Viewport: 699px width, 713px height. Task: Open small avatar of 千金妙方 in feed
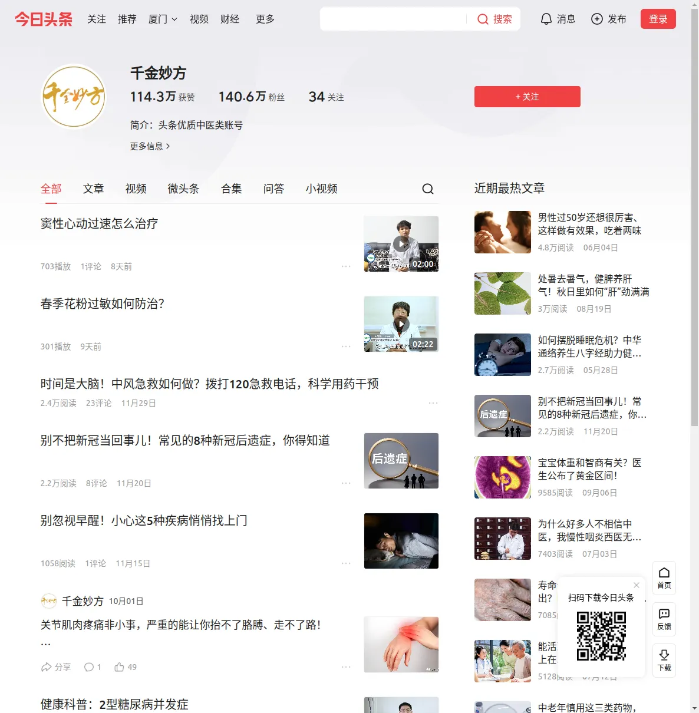[49, 601]
